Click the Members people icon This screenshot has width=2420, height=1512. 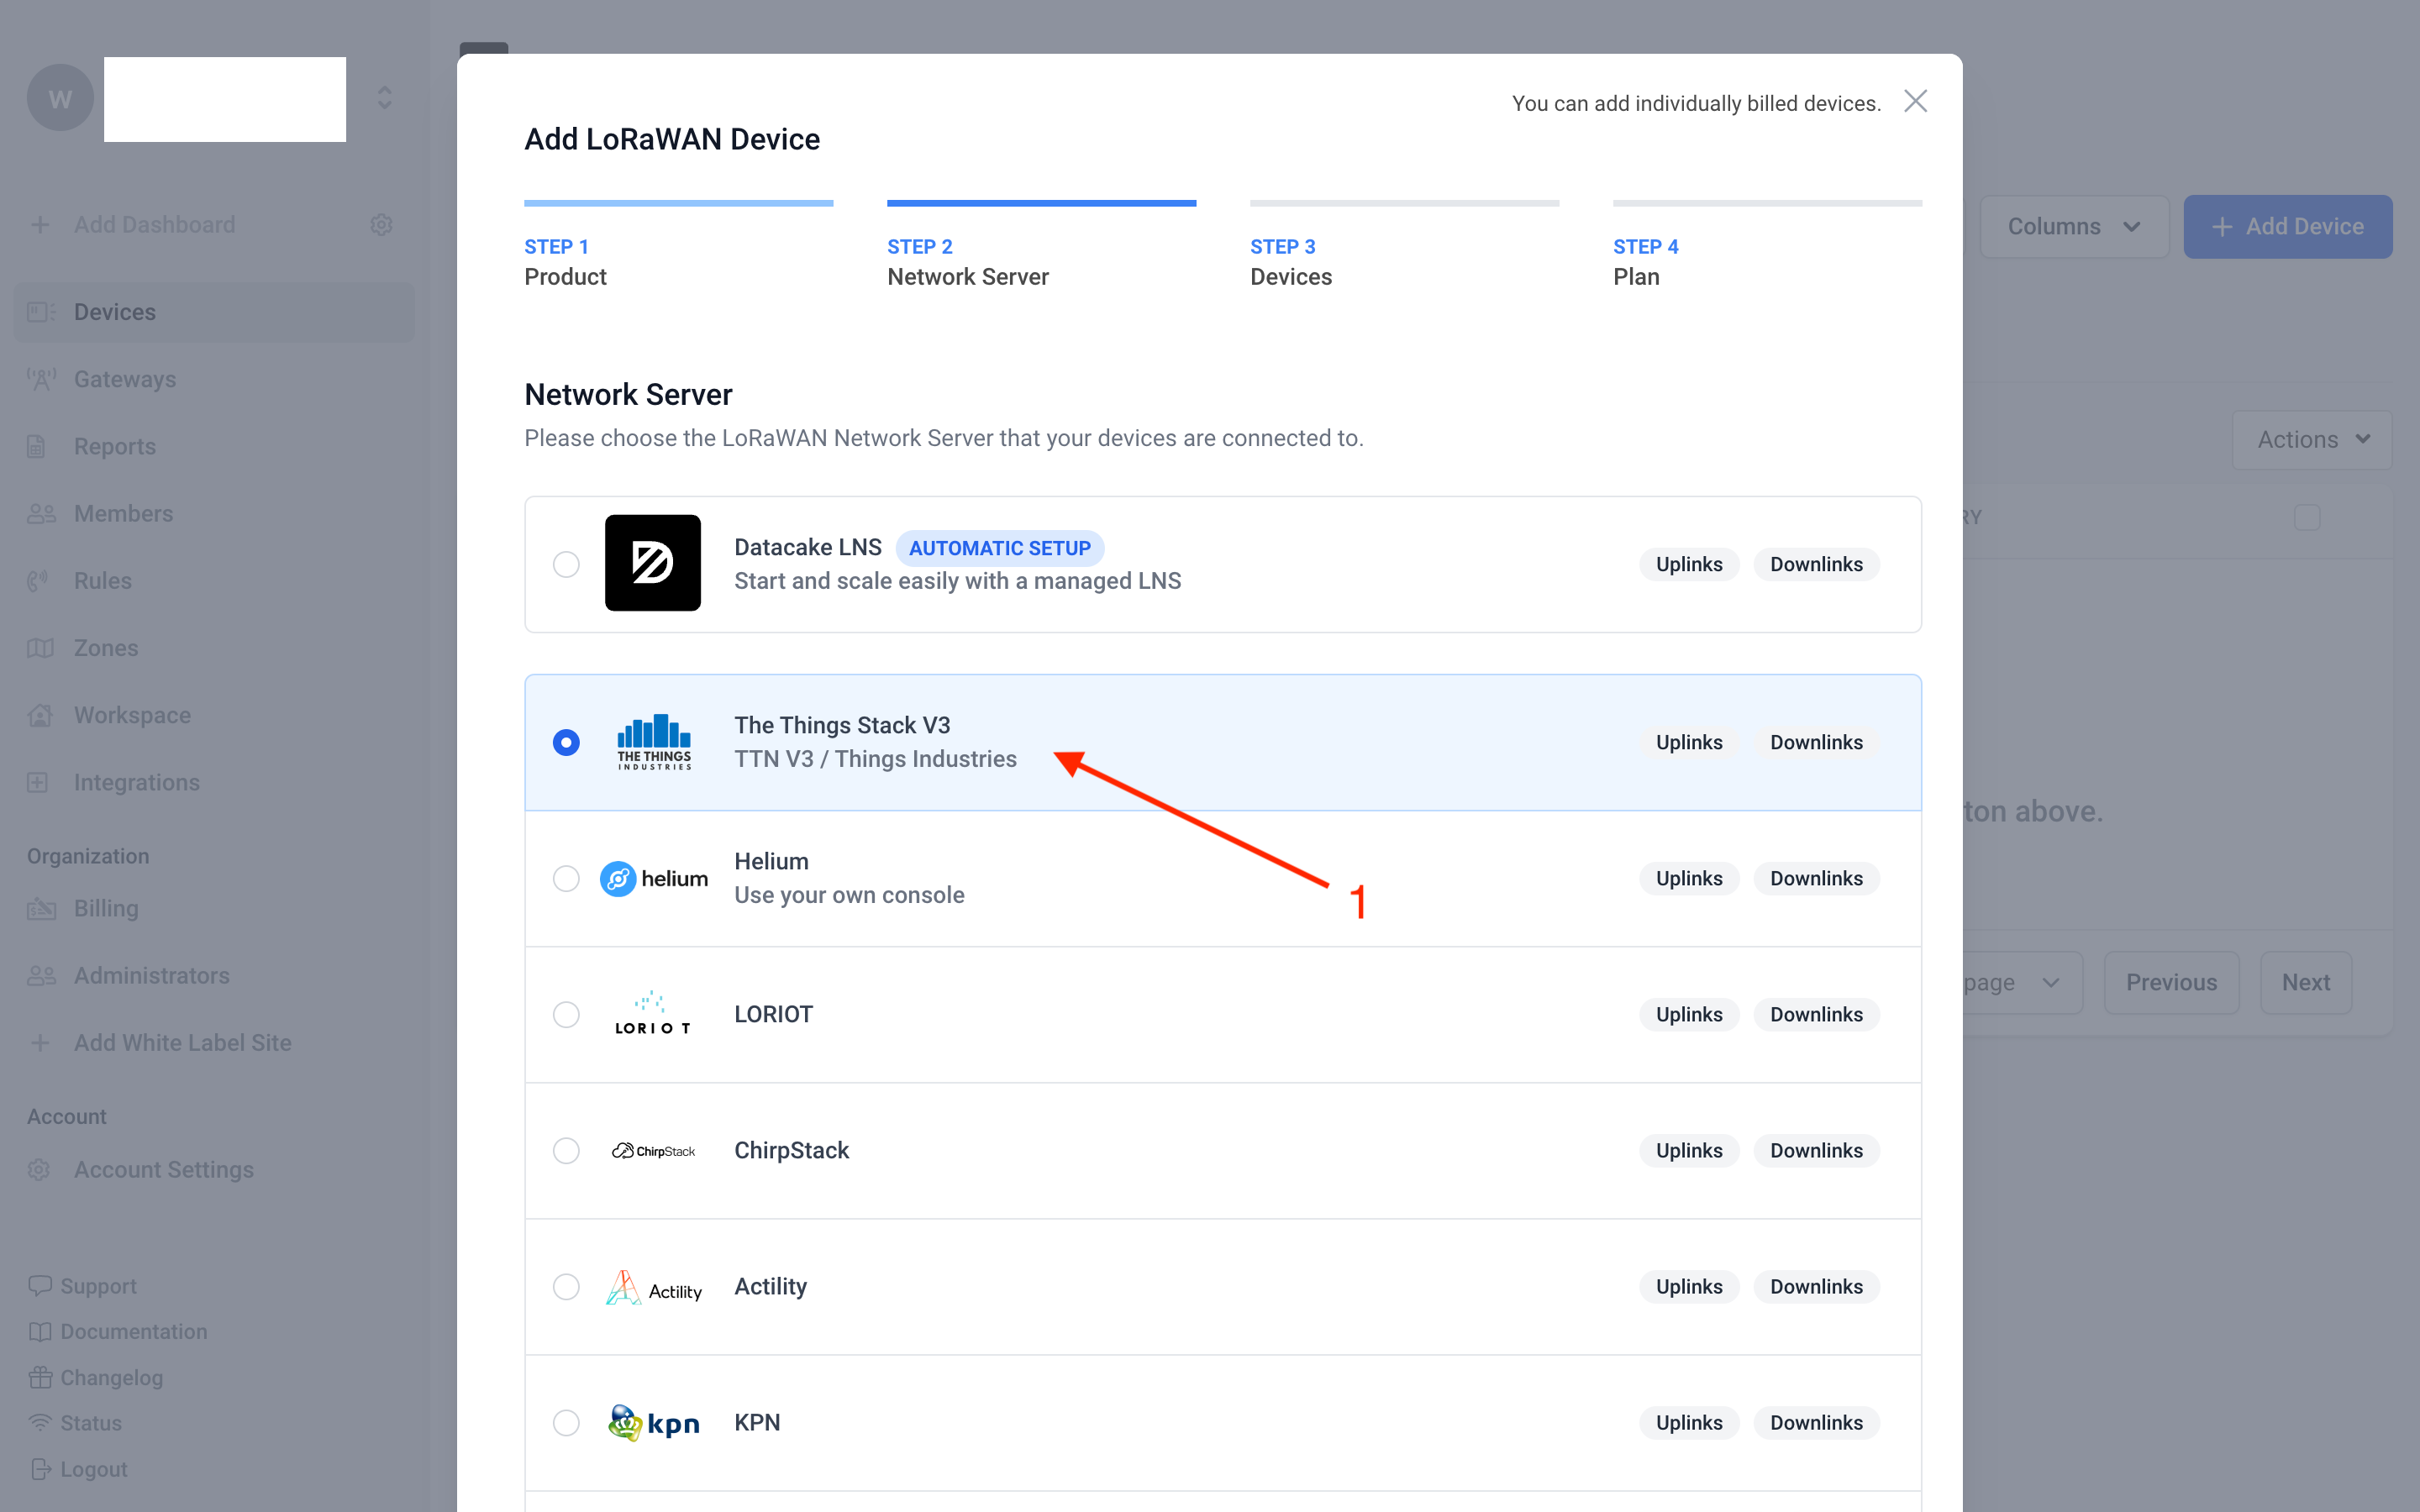(x=41, y=513)
